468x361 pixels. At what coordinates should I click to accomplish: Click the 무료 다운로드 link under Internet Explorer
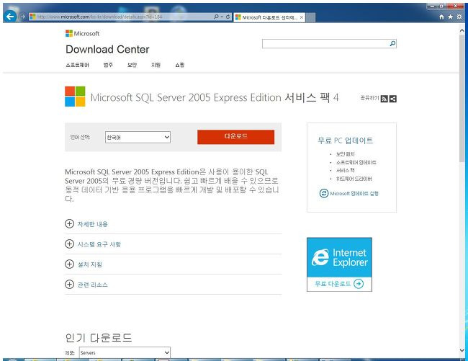click(x=333, y=284)
